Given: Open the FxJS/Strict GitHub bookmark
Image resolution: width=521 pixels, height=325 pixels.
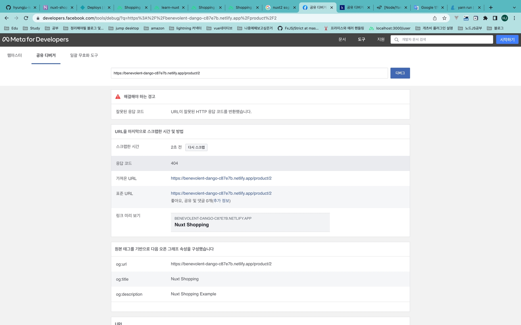Looking at the screenshot, I should click(x=298, y=28).
